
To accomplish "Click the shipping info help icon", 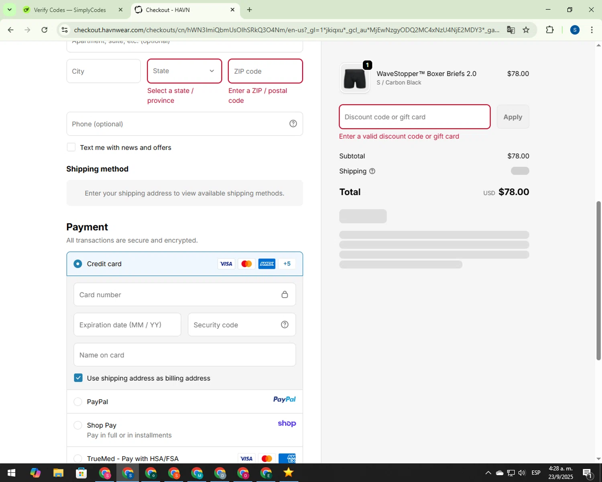I will (372, 171).
